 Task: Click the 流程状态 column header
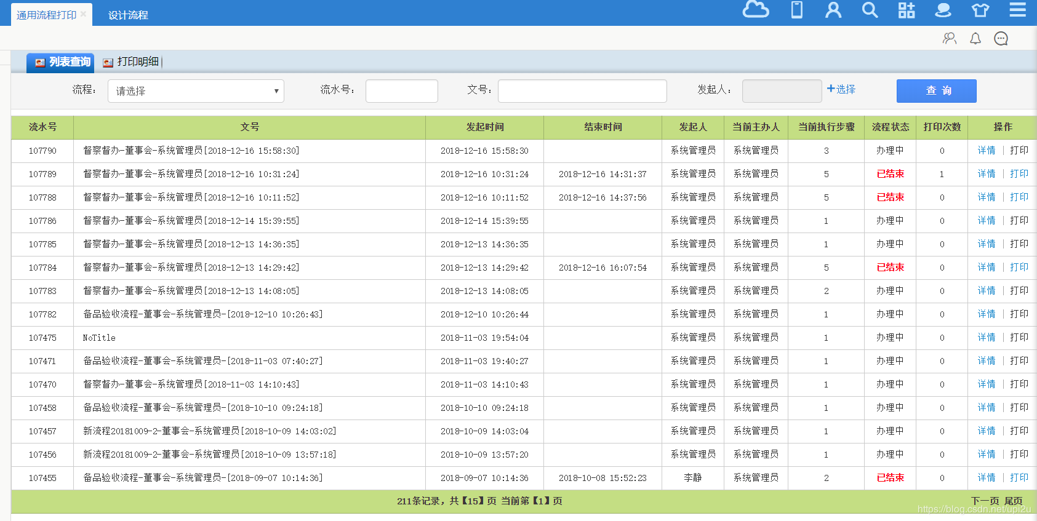[890, 127]
